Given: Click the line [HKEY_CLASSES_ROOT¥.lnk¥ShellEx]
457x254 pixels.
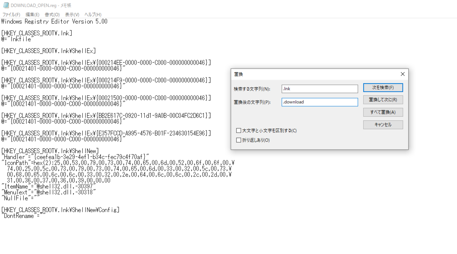Looking at the screenshot, I should point(48,51).
